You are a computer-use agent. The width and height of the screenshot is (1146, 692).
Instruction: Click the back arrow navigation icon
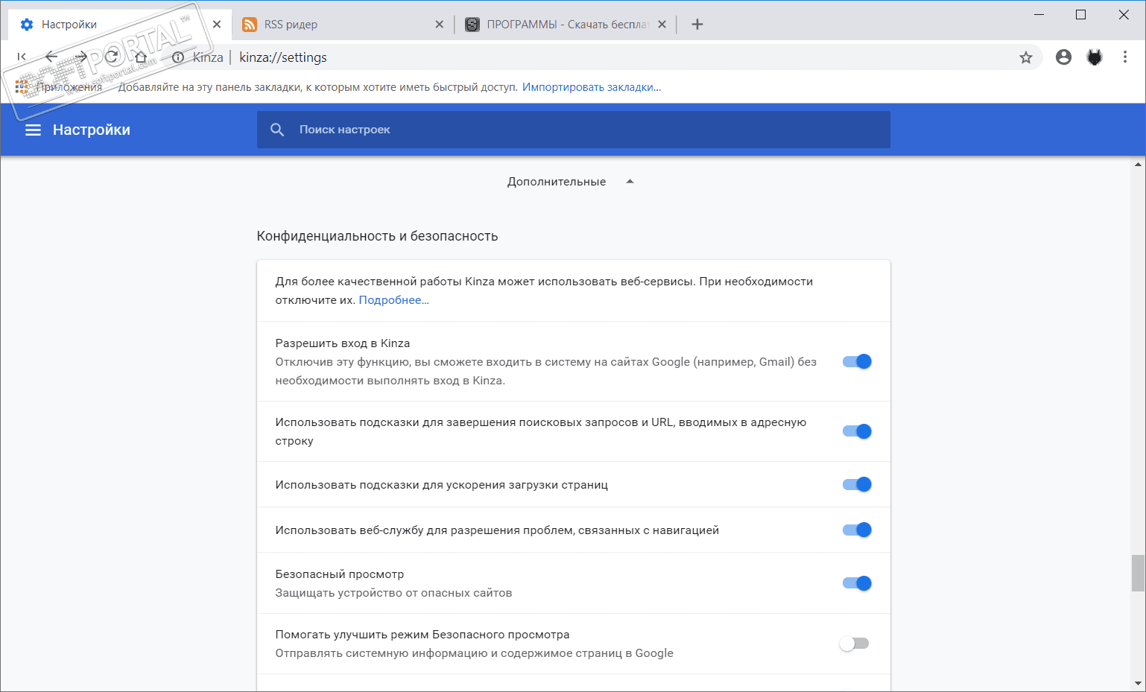[x=51, y=57]
